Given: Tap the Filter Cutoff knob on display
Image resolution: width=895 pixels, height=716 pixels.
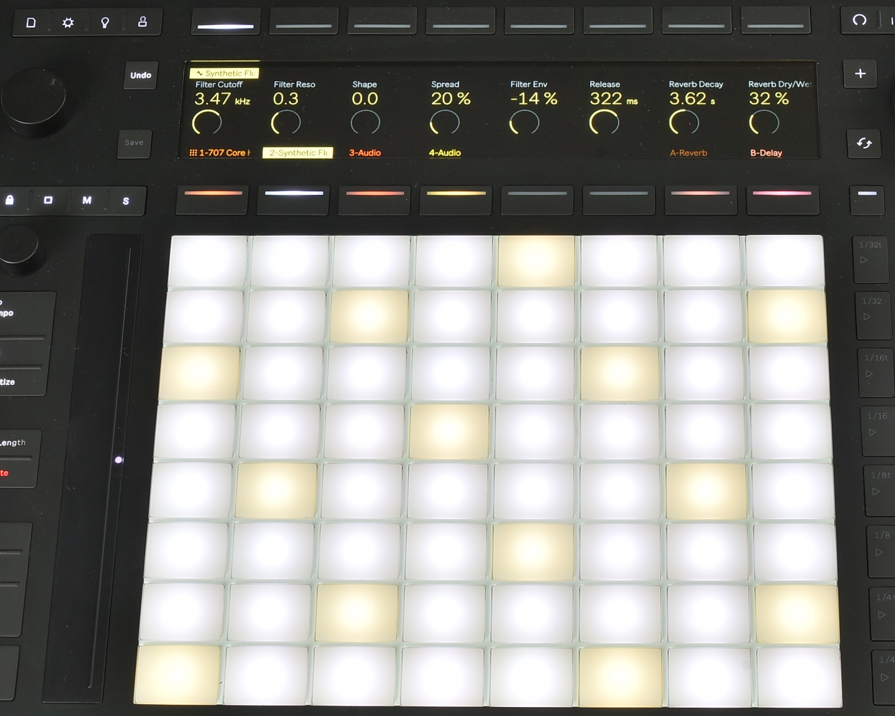Looking at the screenshot, I should [x=207, y=123].
